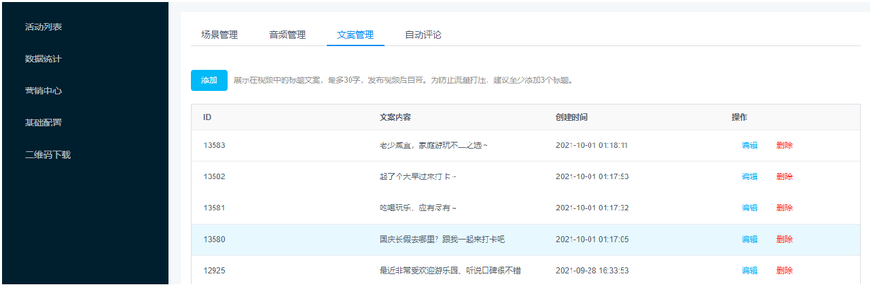Open the 自动评论 tab
This screenshot has height=287, width=873.
423,35
